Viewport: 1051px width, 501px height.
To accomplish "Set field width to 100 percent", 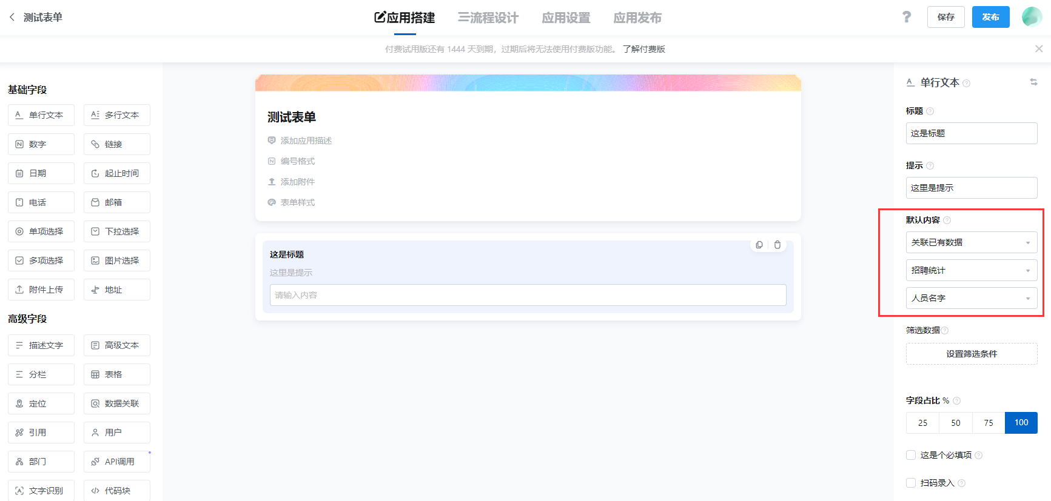I will coord(1021,423).
